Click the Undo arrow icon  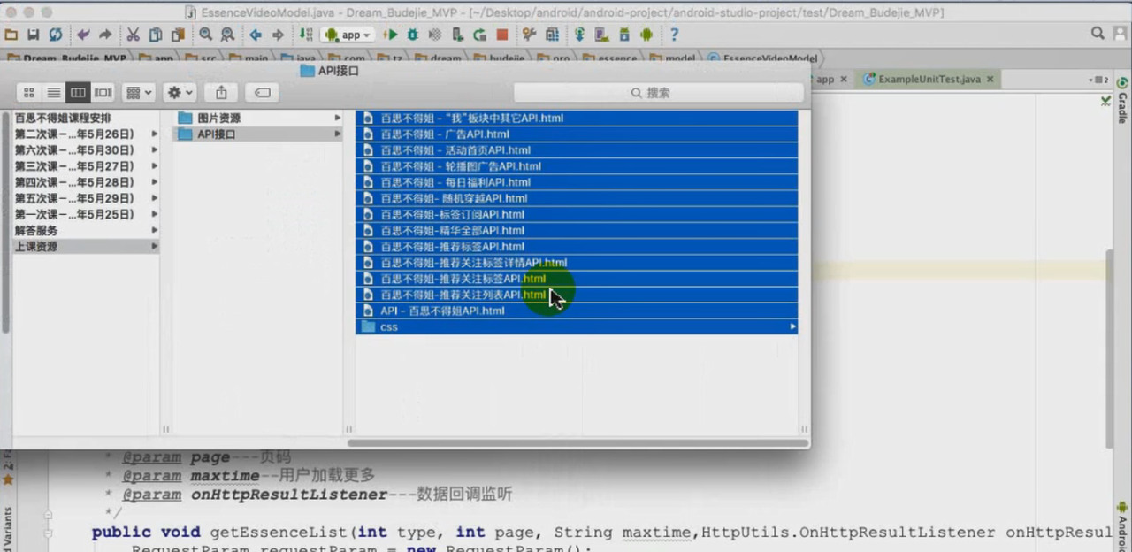(83, 34)
